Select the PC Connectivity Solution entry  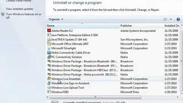click(x=67, y=57)
